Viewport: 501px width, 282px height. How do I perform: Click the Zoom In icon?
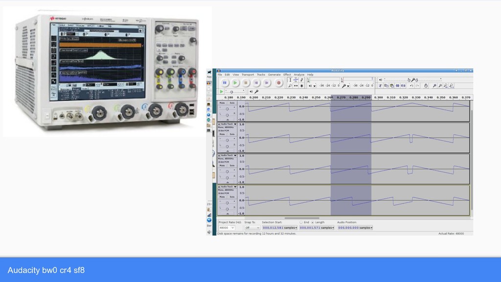pyautogui.click(x=434, y=86)
